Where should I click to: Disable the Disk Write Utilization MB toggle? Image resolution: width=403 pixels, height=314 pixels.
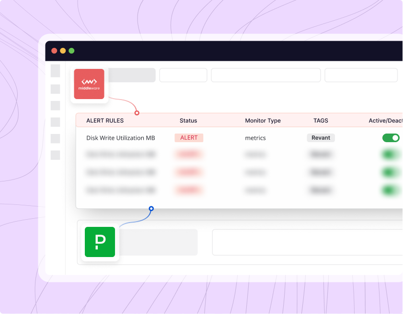click(x=391, y=138)
